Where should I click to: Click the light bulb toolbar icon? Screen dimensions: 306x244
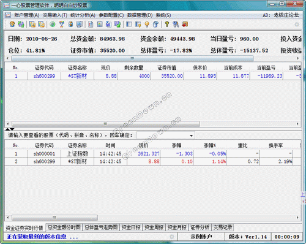[x=147, y=25]
